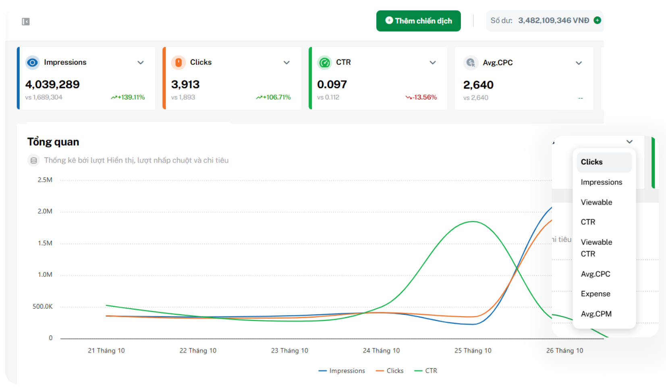
Task: Click the sidebar collapse icon top left
Action: [x=25, y=21]
